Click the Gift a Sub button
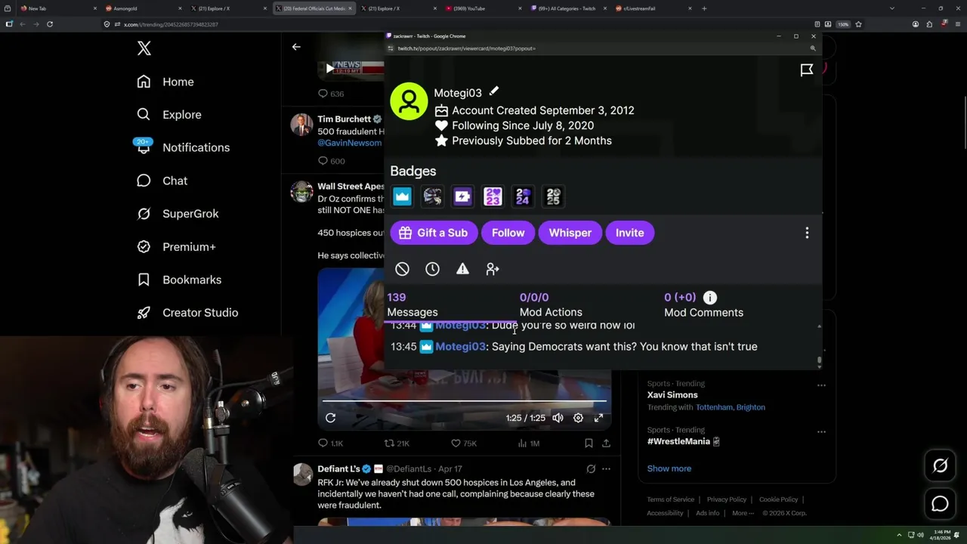 coord(434,233)
